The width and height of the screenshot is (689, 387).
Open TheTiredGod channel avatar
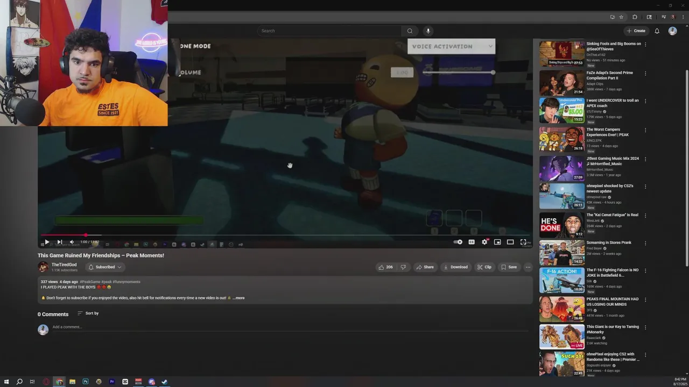coord(43,267)
